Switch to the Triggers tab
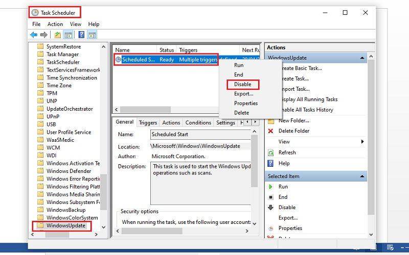Viewport: 409px width, 255px height. pyautogui.click(x=148, y=122)
